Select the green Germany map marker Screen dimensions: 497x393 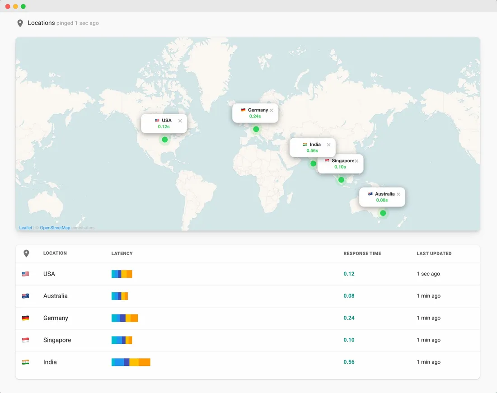(256, 129)
